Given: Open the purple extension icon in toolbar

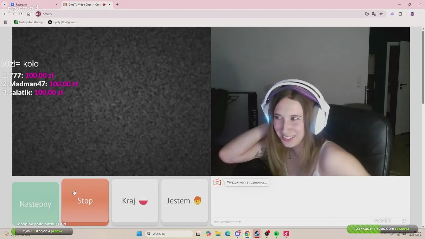Looking at the screenshot, I should (x=392, y=14).
